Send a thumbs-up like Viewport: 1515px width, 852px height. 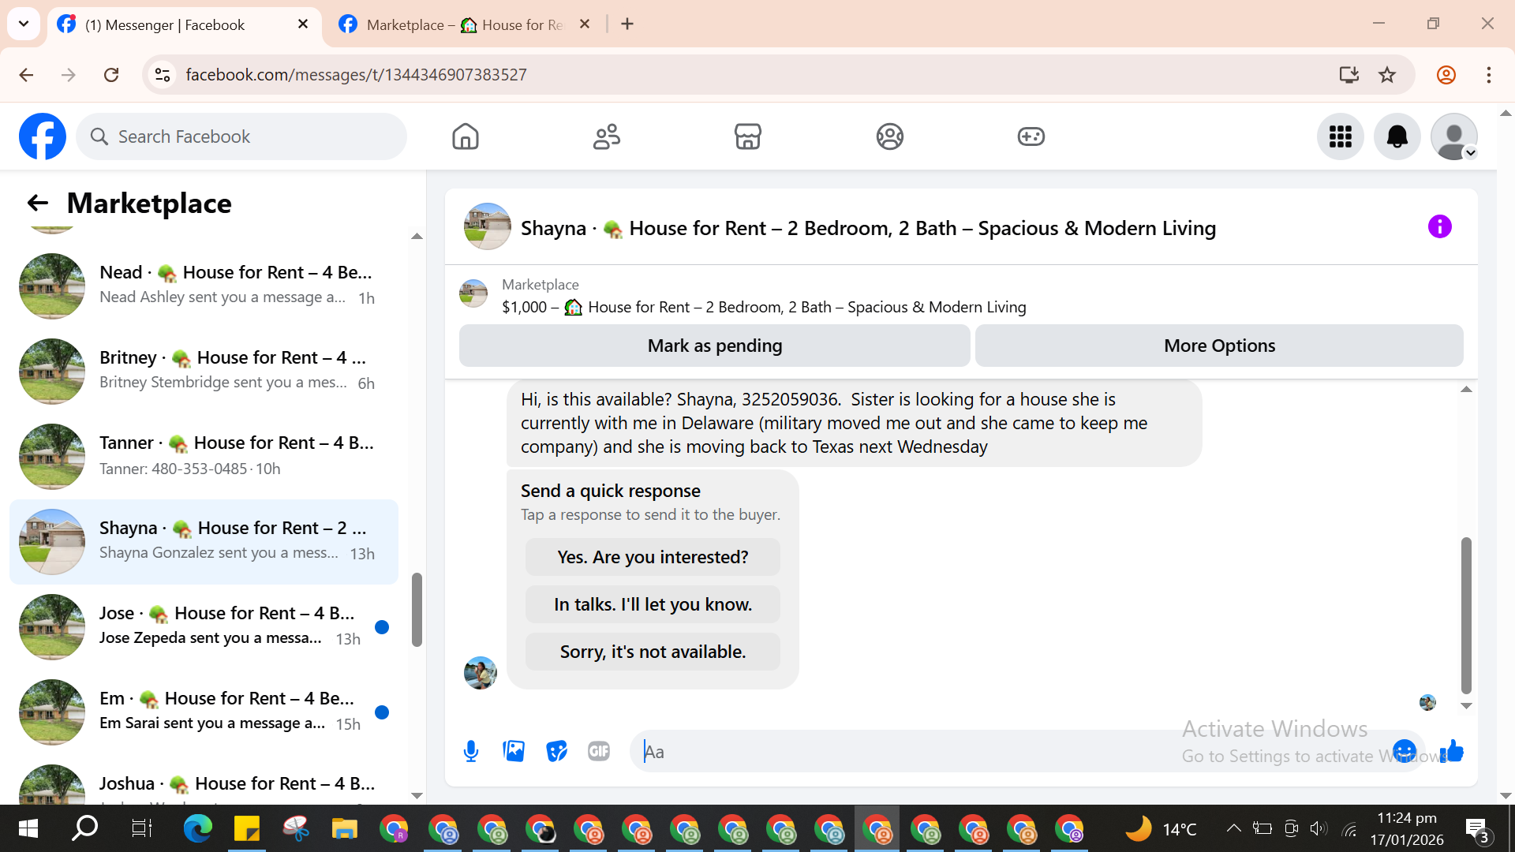[1452, 751]
